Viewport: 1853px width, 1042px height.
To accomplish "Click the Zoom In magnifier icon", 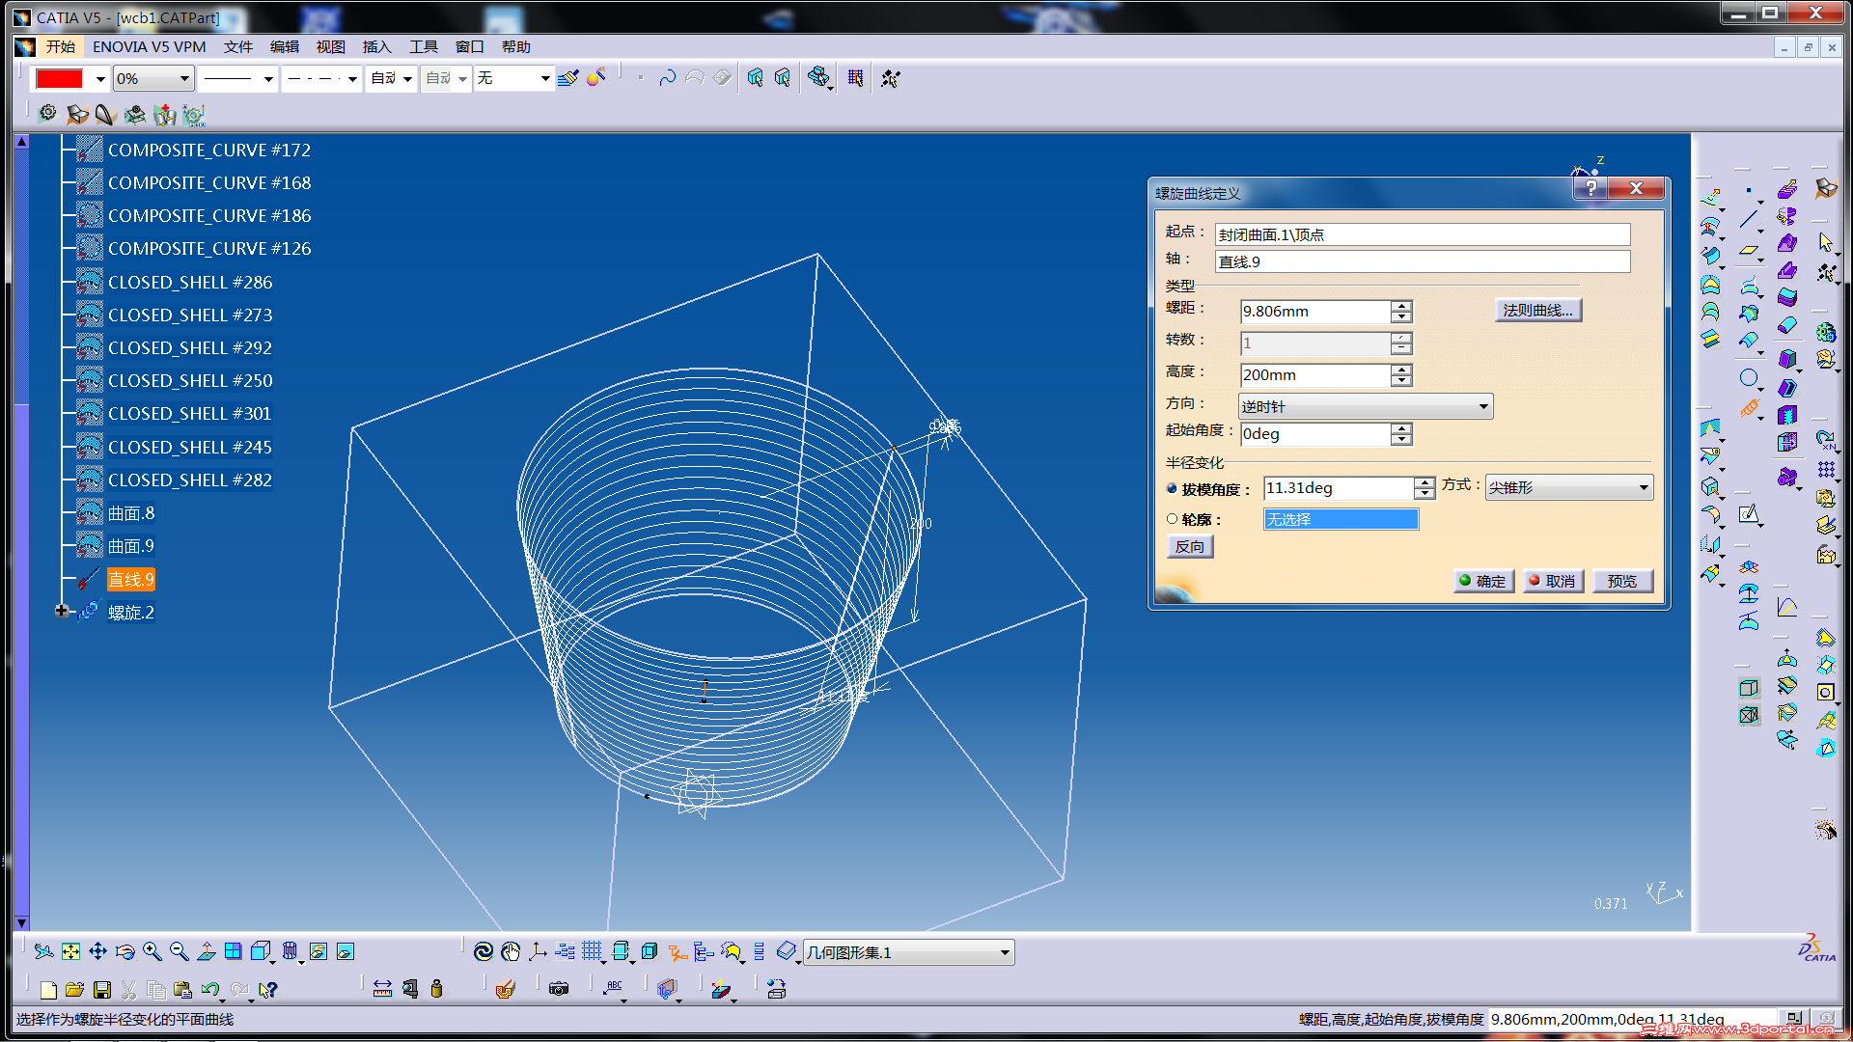I will pyautogui.click(x=152, y=952).
